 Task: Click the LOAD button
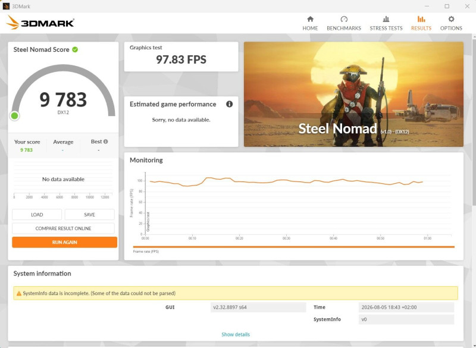tap(37, 215)
